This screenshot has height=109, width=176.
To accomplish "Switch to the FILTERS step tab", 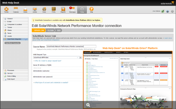I will (x=51, y=30).
